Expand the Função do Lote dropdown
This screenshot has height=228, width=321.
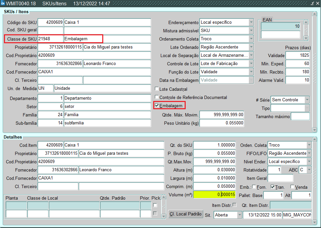pyautogui.click(x=251, y=72)
